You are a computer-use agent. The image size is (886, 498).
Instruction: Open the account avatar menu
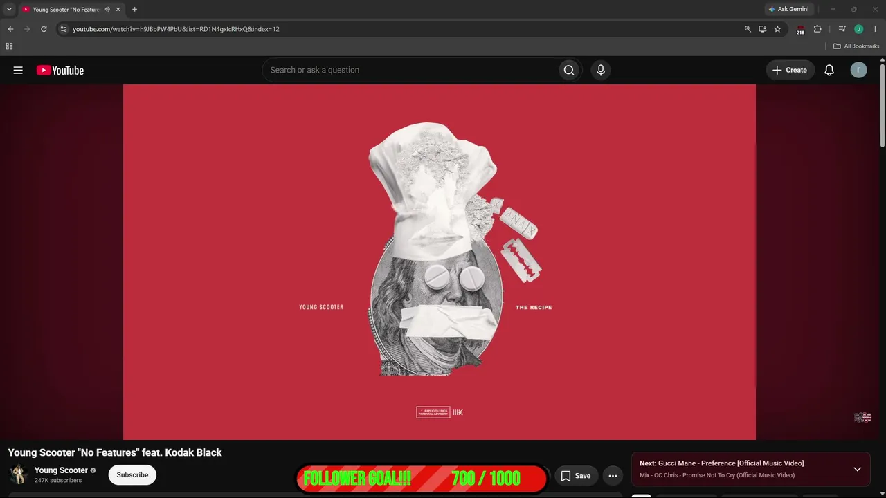pyautogui.click(x=858, y=70)
